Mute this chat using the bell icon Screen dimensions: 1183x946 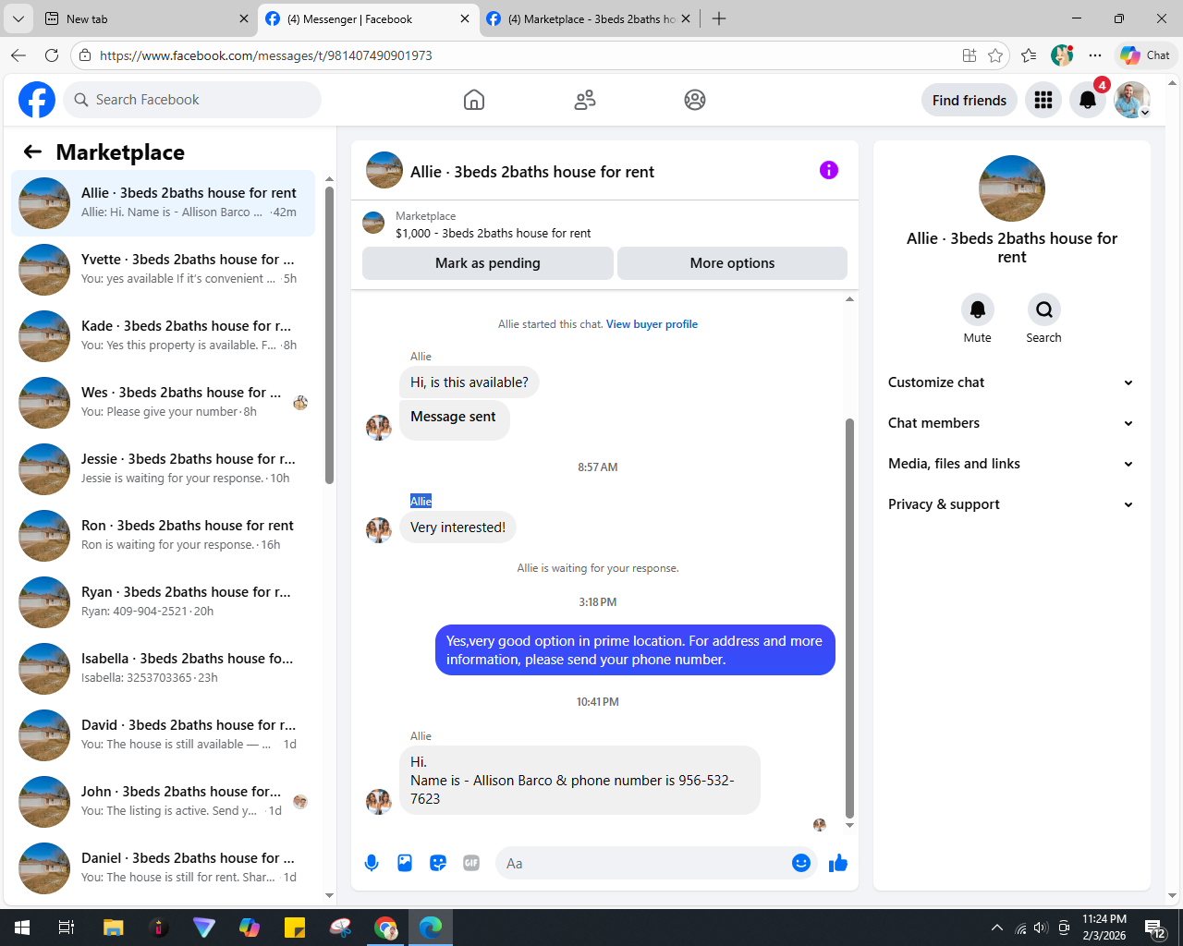pos(978,309)
